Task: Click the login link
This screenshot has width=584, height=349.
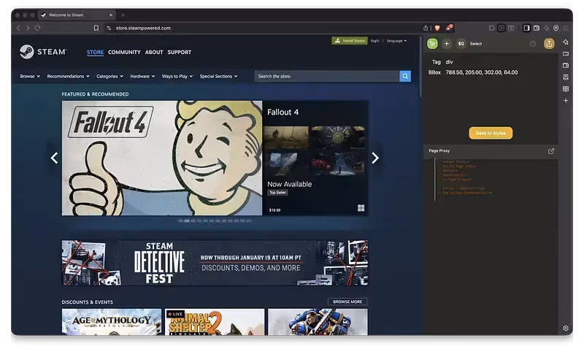Action: 374,41
